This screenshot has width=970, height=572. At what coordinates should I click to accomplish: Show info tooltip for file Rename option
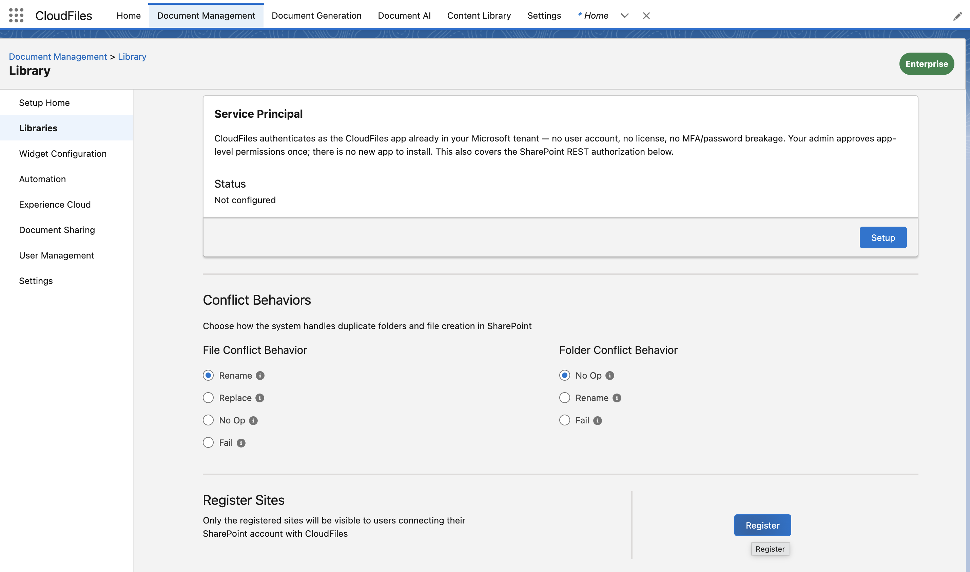pos(260,376)
